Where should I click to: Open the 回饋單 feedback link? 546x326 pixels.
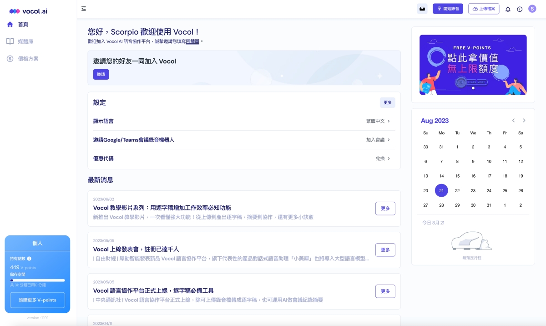(192, 41)
